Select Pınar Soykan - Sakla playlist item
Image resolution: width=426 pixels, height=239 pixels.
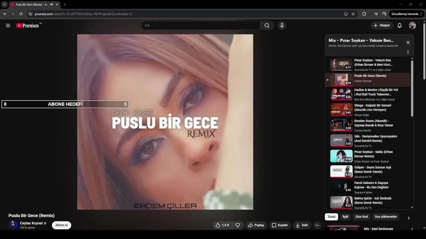click(368, 156)
